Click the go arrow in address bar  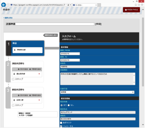point(70,5)
